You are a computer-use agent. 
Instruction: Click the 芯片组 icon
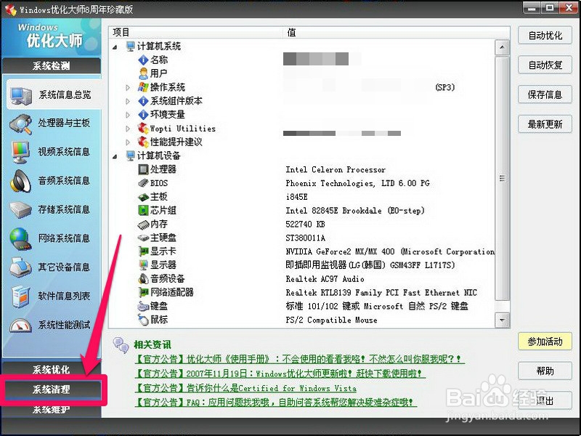pyautogui.click(x=143, y=211)
